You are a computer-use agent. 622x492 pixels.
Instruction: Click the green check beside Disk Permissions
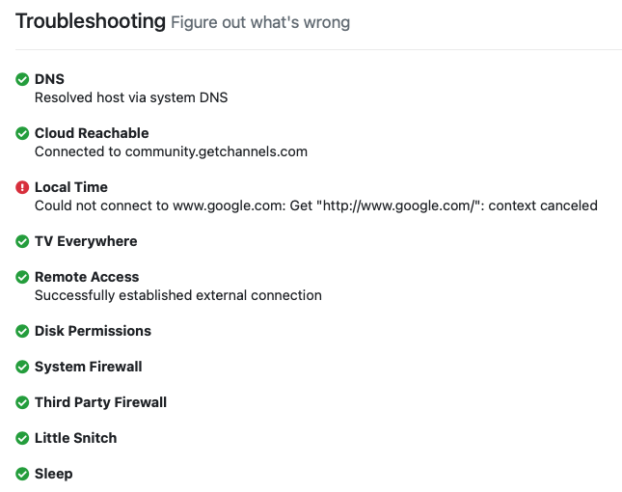[22, 331]
